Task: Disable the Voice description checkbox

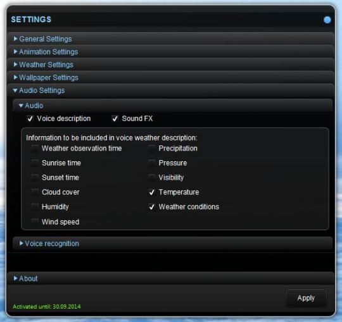Action: coord(30,119)
